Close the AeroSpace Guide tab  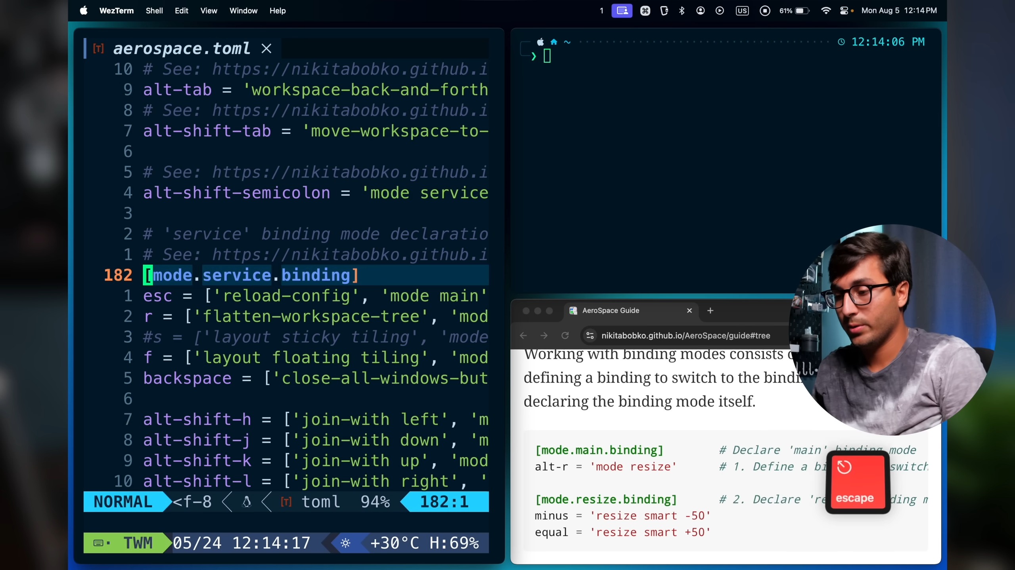coord(689,311)
